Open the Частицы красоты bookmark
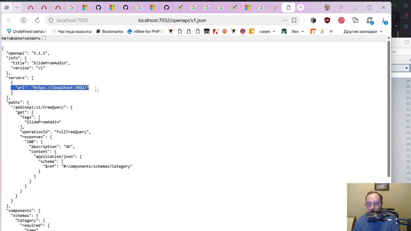Image resolution: width=411 pixels, height=231 pixels. pyautogui.click(x=72, y=31)
